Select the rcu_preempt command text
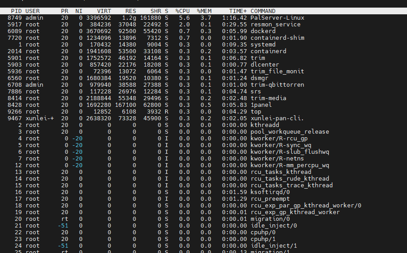 [x=270, y=199]
